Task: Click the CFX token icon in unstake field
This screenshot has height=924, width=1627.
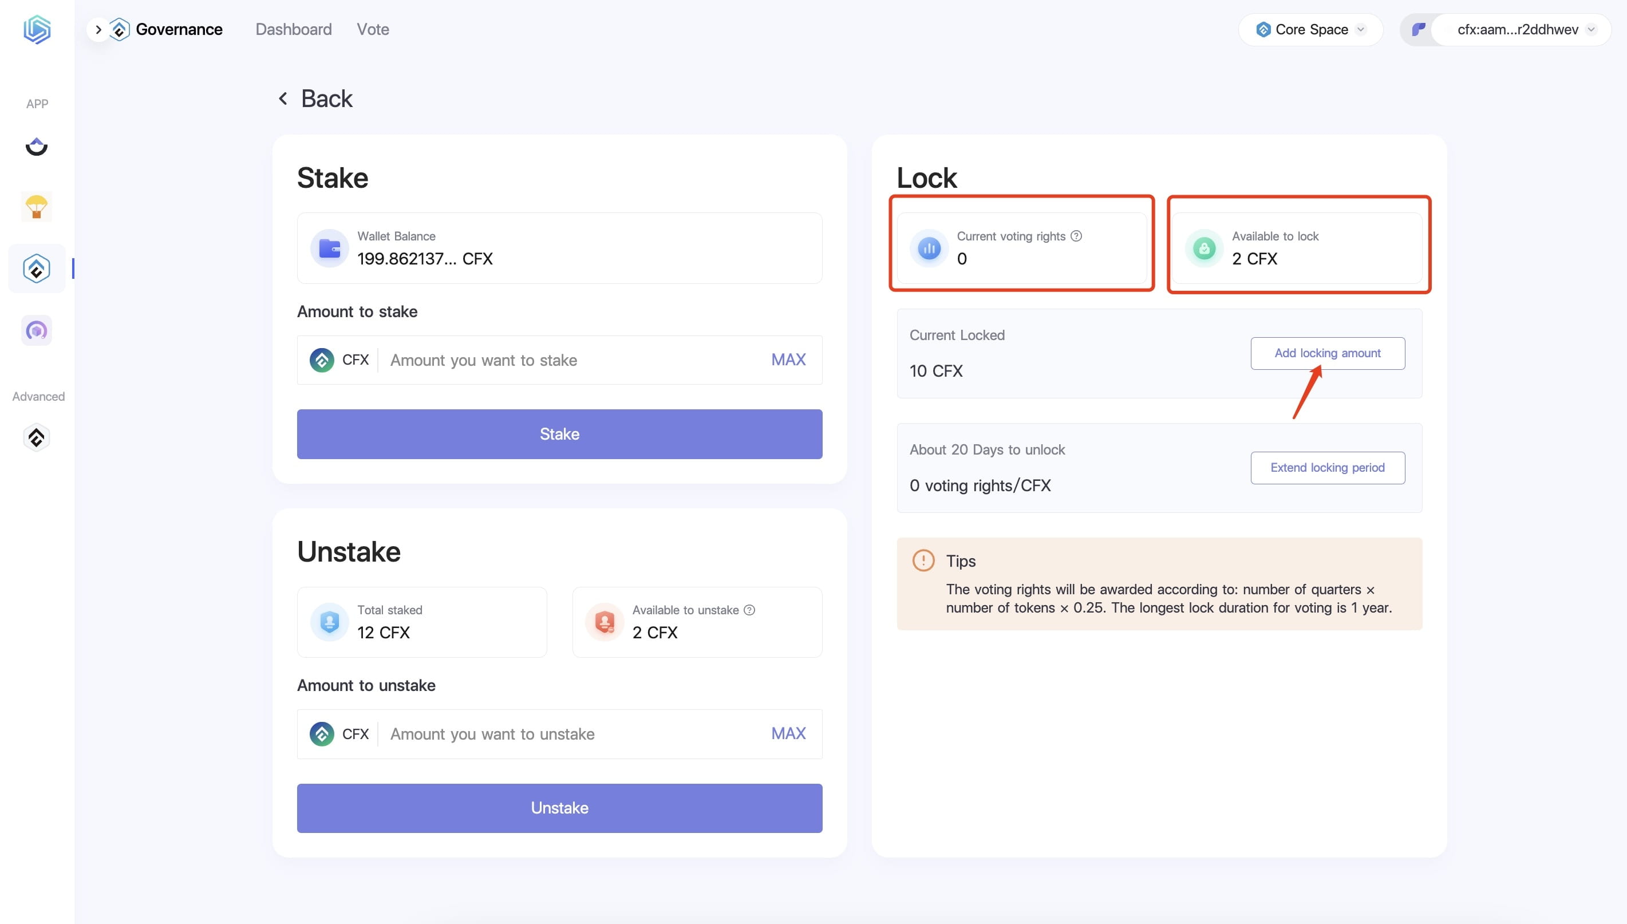Action: [x=322, y=733]
